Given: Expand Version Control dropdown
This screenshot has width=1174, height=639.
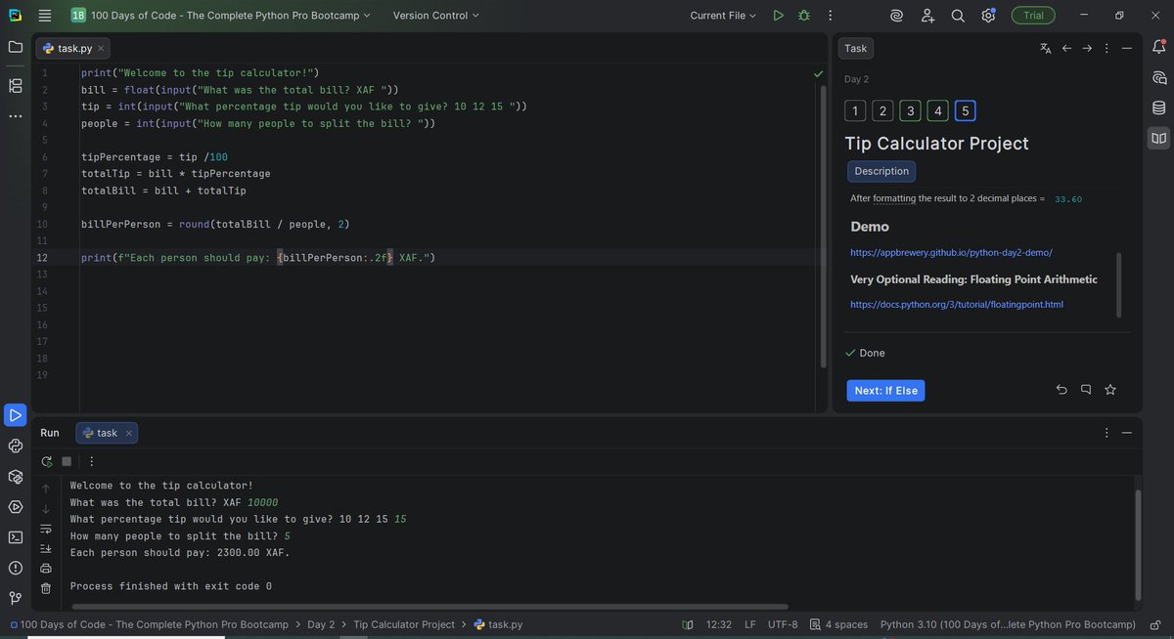Looking at the screenshot, I should click(x=436, y=16).
